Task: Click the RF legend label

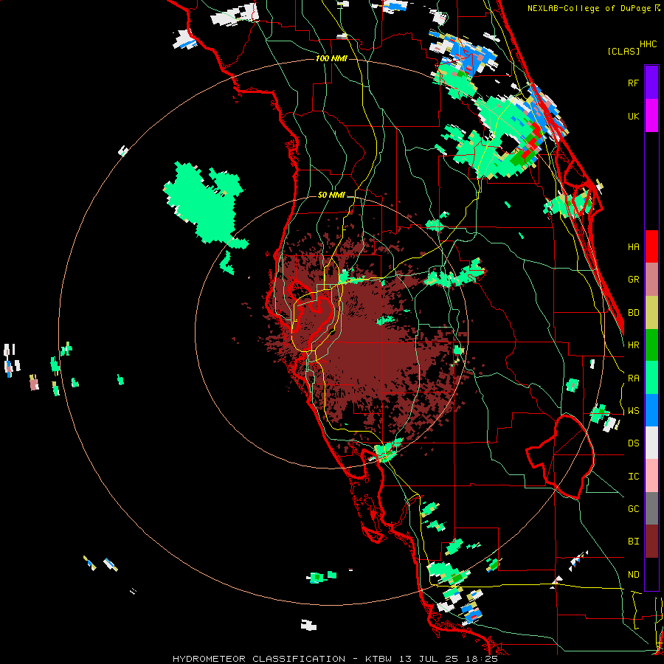Action: click(x=633, y=83)
